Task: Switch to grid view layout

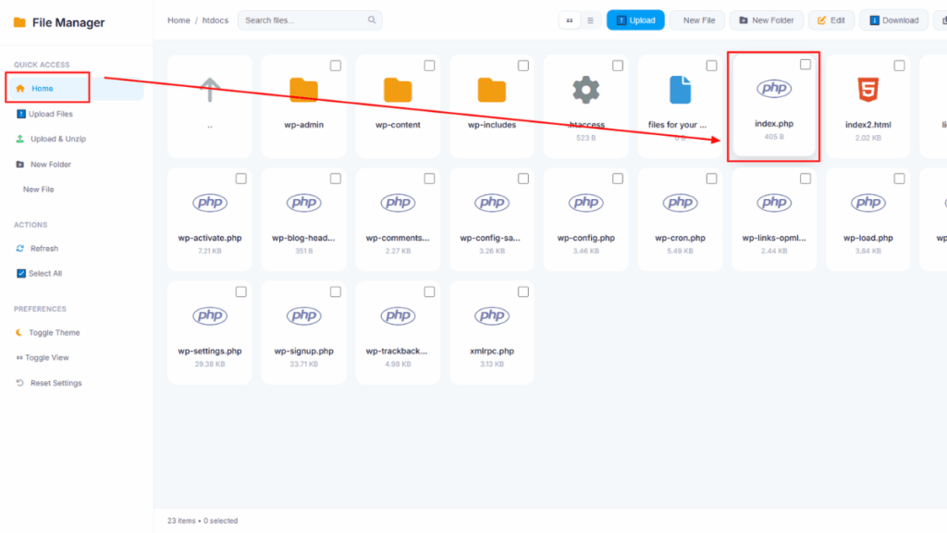Action: point(570,19)
